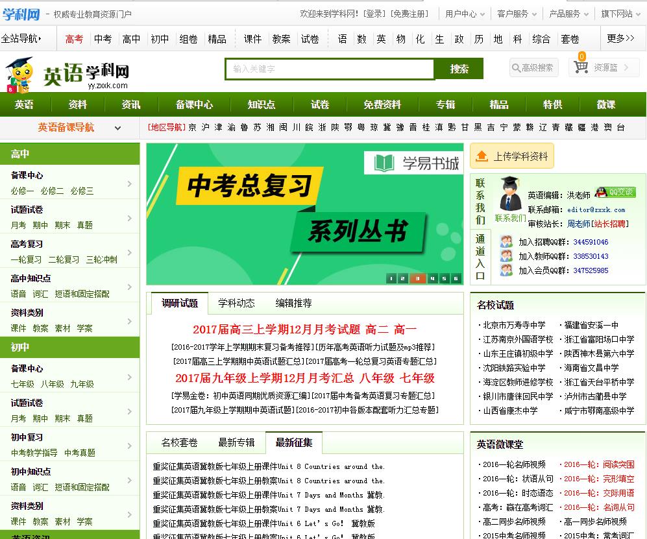647x539 pixels.
Task: Focus the keyword search input field
Action: [330, 69]
